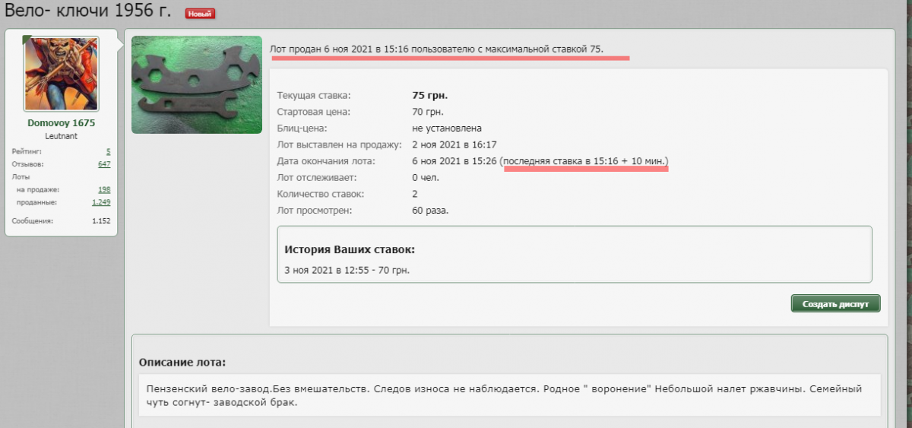Select bid entry 3 ноя 2021 в 12:55

[327, 270]
